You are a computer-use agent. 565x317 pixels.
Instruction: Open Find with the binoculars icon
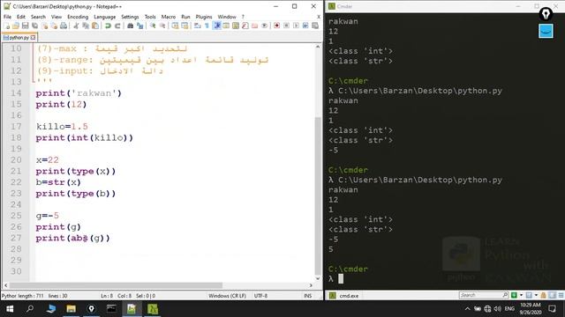tap(130, 26)
